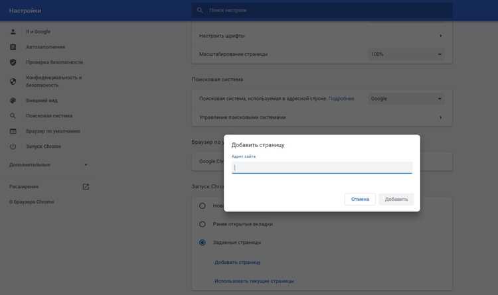Screen dimensions: 498x295
Task: Click Масштабирование страницы label
Action: coord(234,54)
